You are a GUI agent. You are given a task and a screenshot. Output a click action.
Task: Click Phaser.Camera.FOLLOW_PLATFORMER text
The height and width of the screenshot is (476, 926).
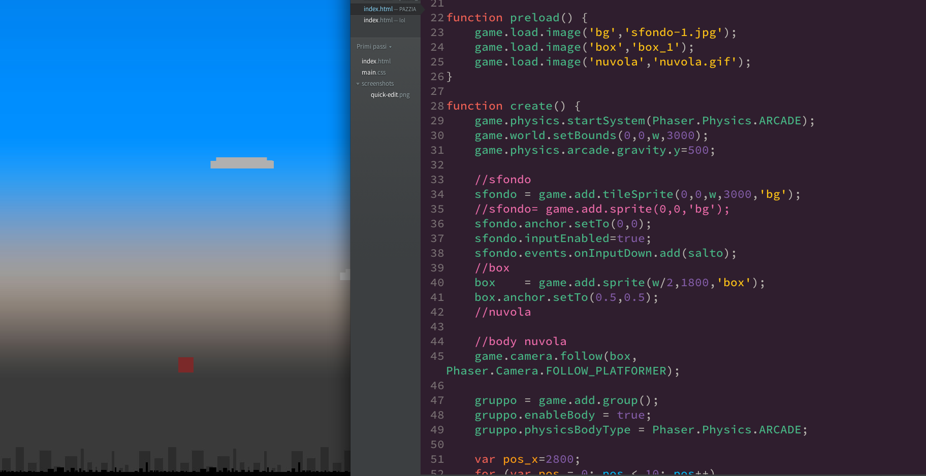point(556,371)
